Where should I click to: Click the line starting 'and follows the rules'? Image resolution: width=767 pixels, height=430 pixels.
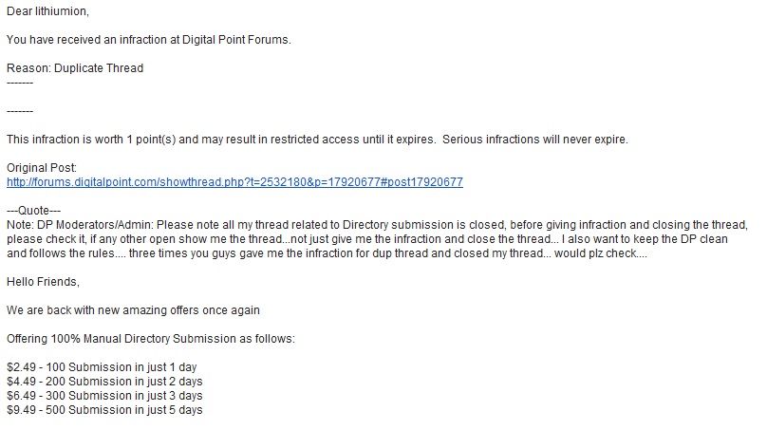pyautogui.click(x=327, y=252)
